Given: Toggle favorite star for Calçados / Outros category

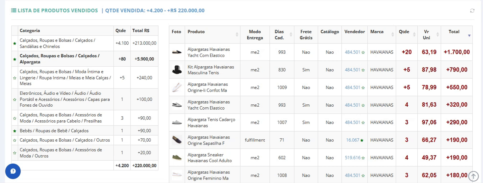Looking at the screenshot, I should 15,140.
